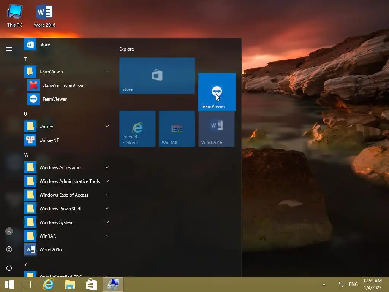
Task: Expand start menu hamburger button
Action: (9, 49)
